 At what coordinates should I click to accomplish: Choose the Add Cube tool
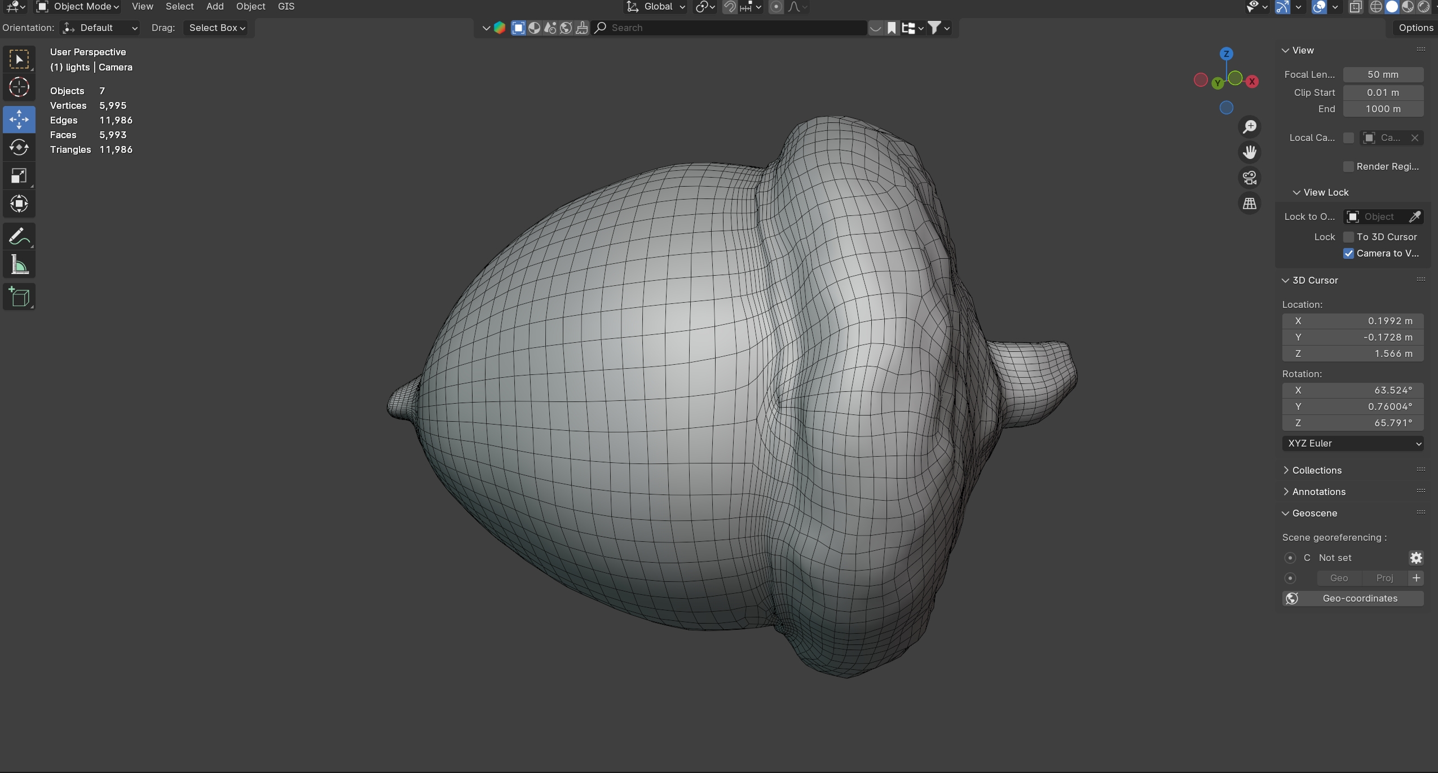(x=19, y=297)
